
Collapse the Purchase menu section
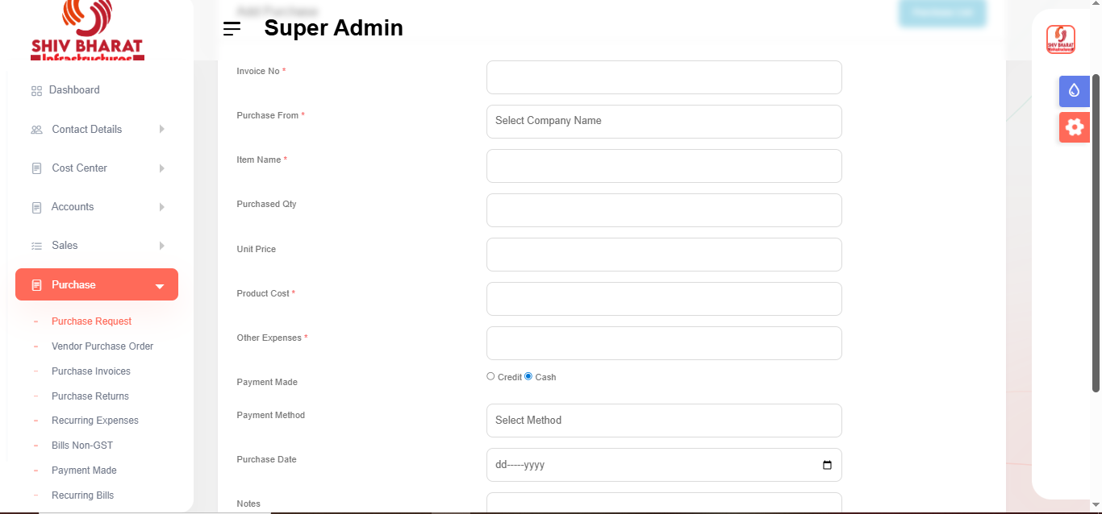coord(159,286)
